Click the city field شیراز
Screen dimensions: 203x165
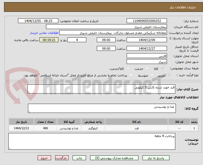147,62
